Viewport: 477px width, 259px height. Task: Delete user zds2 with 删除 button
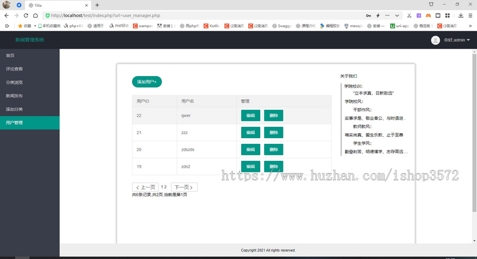point(274,166)
